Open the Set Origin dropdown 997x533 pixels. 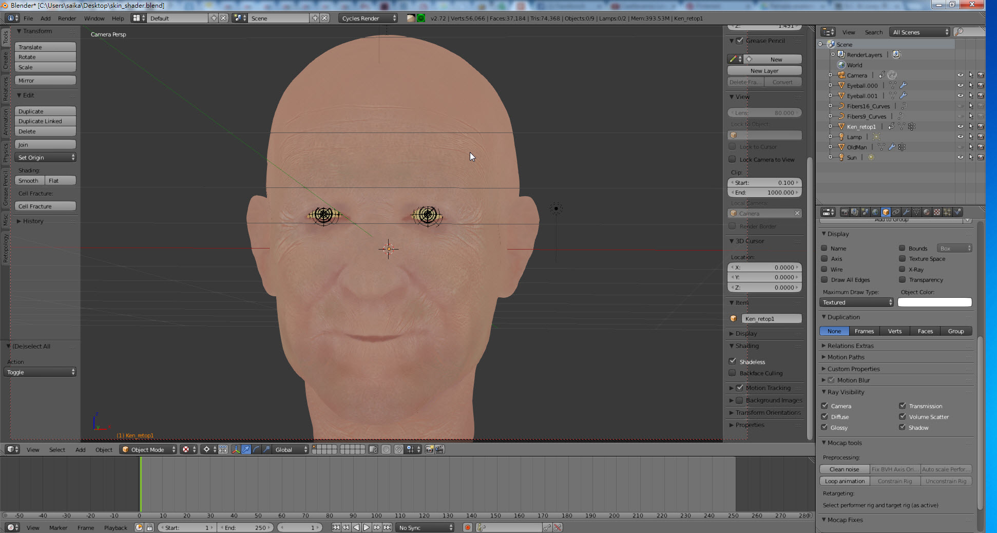(45, 157)
